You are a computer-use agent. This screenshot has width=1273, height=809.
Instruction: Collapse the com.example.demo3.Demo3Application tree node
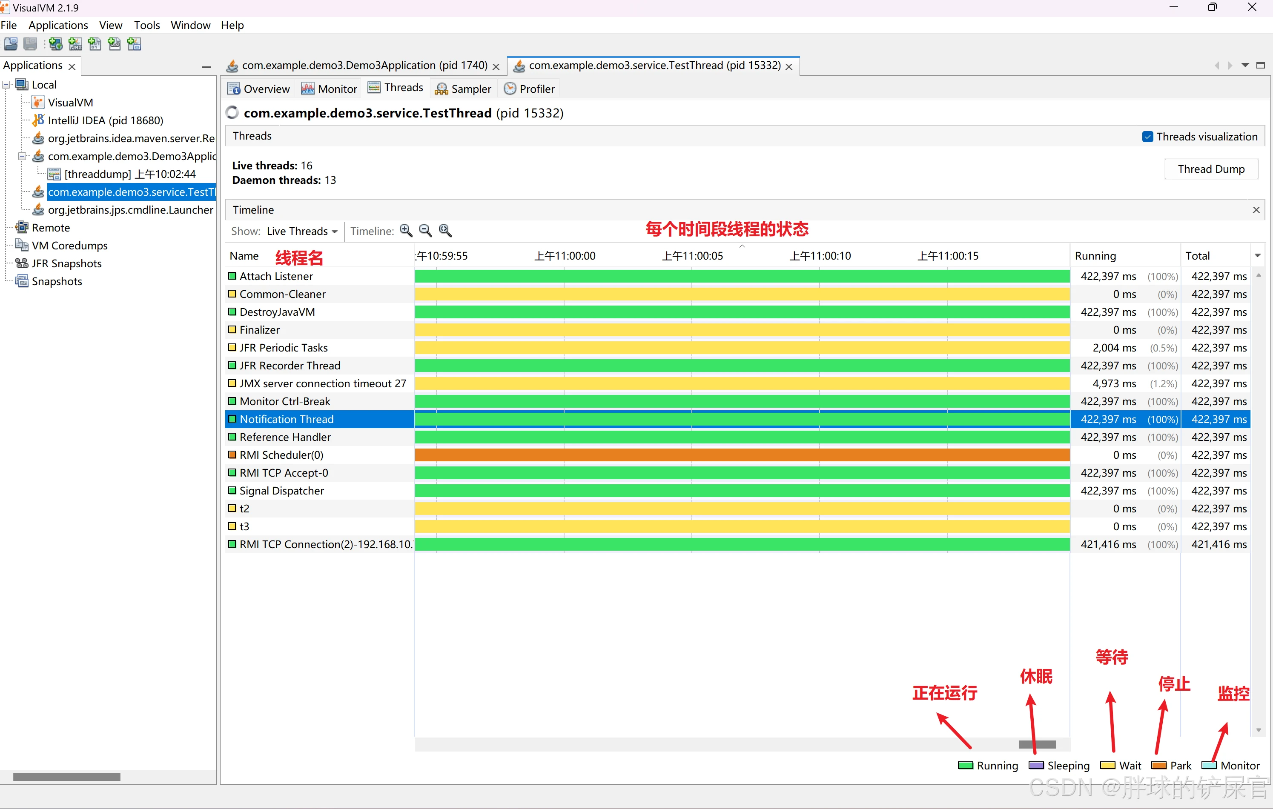[x=22, y=157]
